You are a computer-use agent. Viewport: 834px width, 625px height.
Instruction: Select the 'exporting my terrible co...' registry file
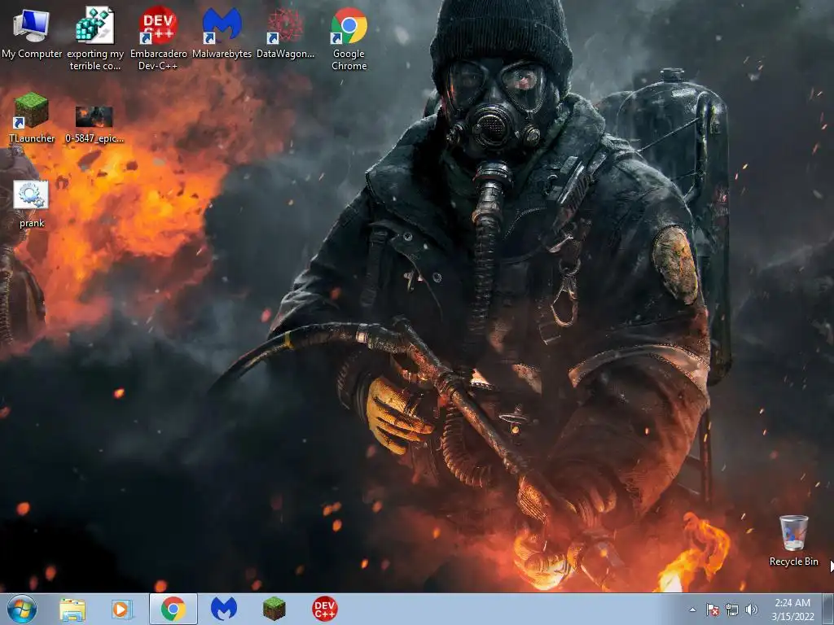coord(94,38)
